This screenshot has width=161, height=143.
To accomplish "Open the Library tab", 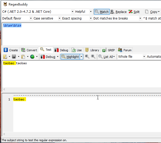I will point(92,50).
